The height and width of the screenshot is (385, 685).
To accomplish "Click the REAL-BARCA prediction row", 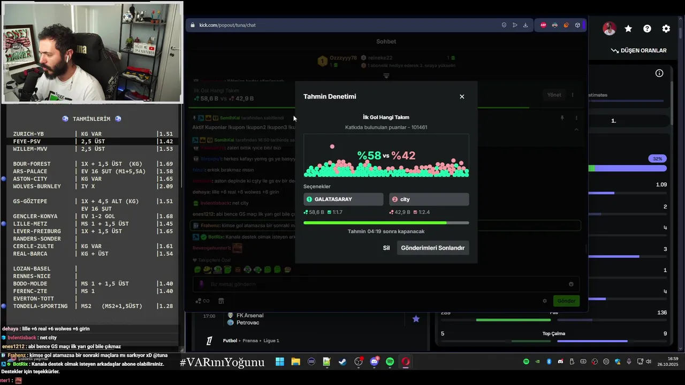I will tap(94, 253).
